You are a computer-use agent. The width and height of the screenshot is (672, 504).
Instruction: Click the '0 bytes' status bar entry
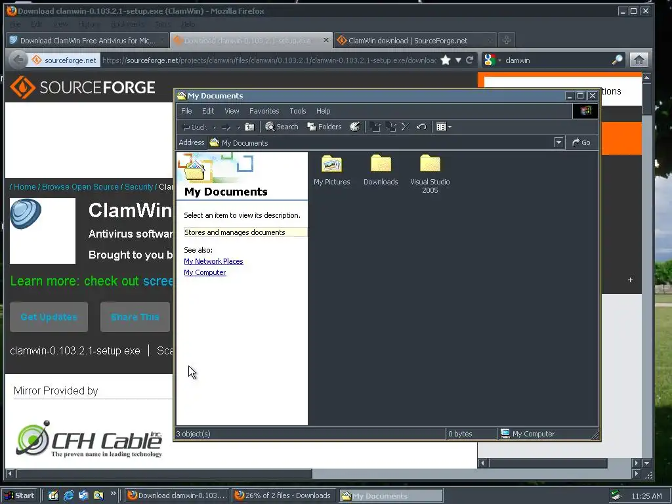tap(460, 434)
